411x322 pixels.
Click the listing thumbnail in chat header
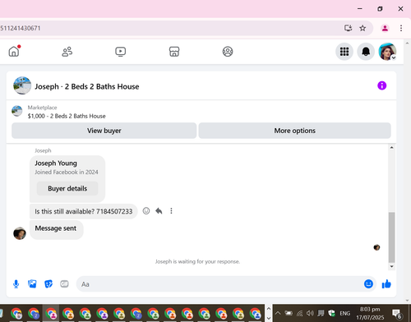[x=22, y=85]
